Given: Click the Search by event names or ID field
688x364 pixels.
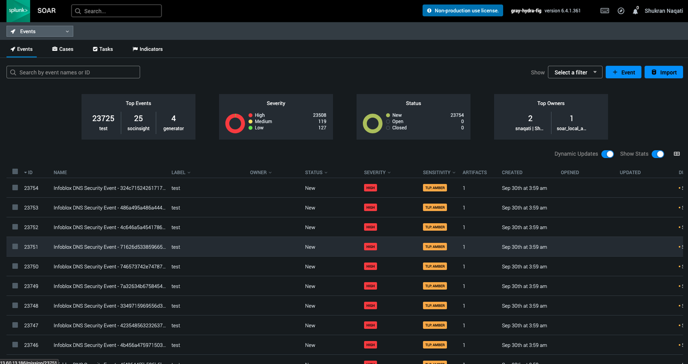Looking at the screenshot, I should point(73,72).
